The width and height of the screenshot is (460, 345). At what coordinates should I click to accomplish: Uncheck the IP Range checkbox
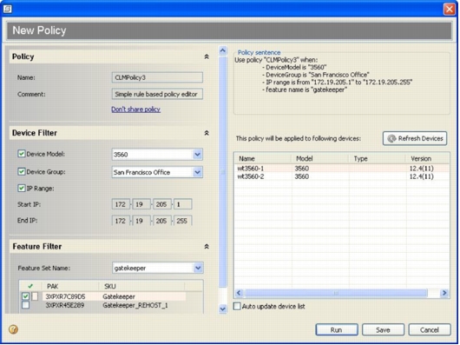pos(22,189)
